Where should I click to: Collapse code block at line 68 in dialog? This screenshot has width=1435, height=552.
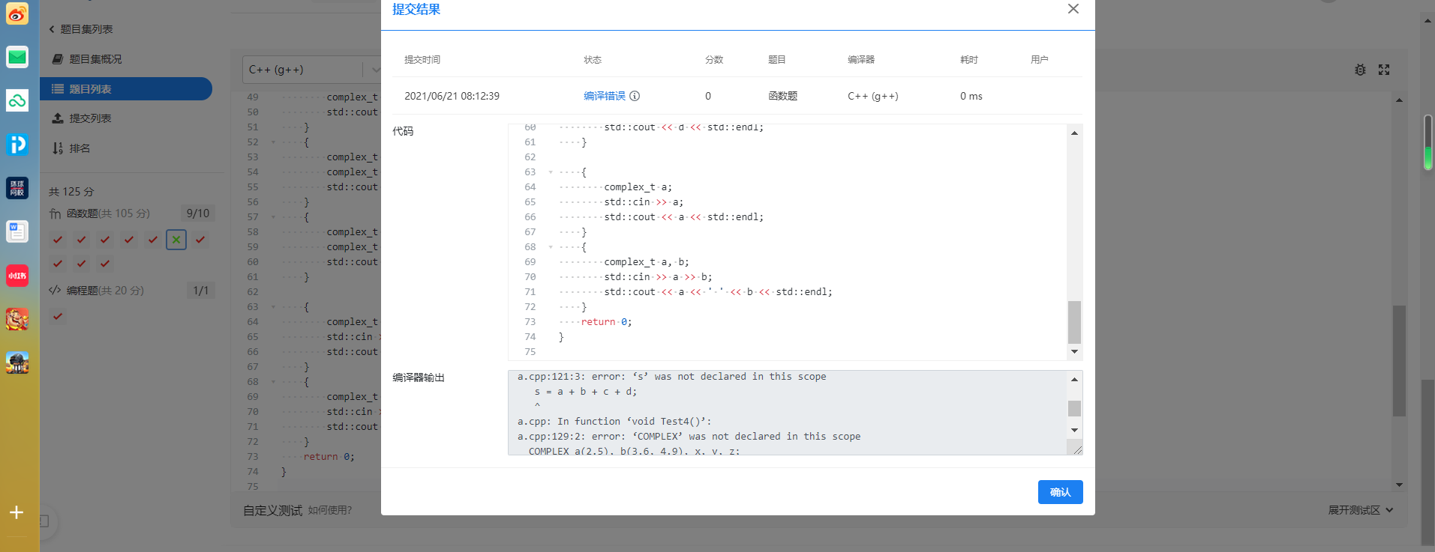(x=551, y=247)
